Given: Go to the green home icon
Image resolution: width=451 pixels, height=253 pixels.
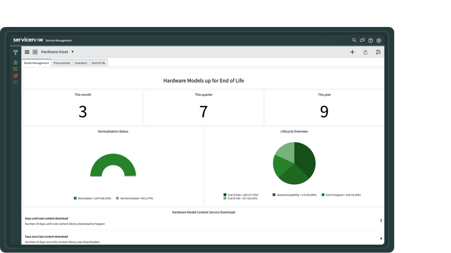Looking at the screenshot, I should point(16,62).
